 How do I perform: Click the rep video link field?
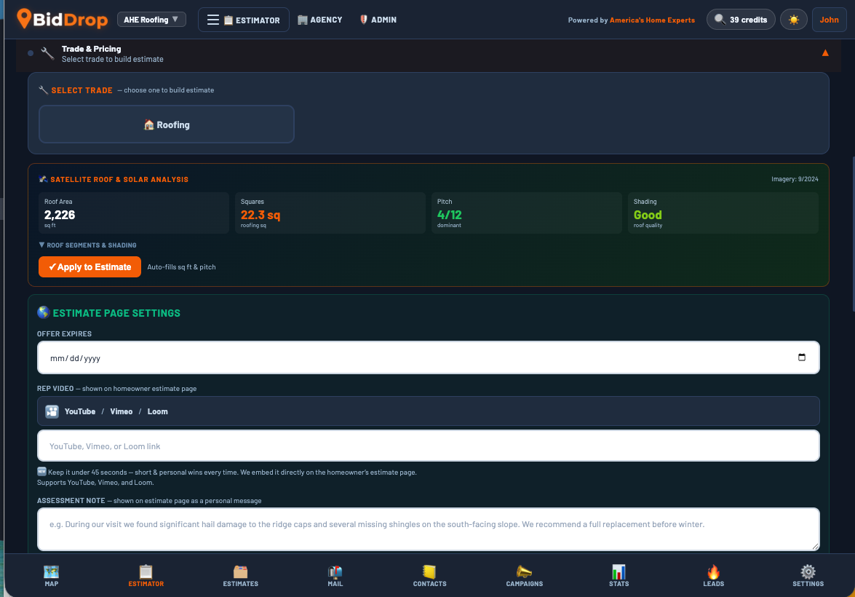coord(428,446)
